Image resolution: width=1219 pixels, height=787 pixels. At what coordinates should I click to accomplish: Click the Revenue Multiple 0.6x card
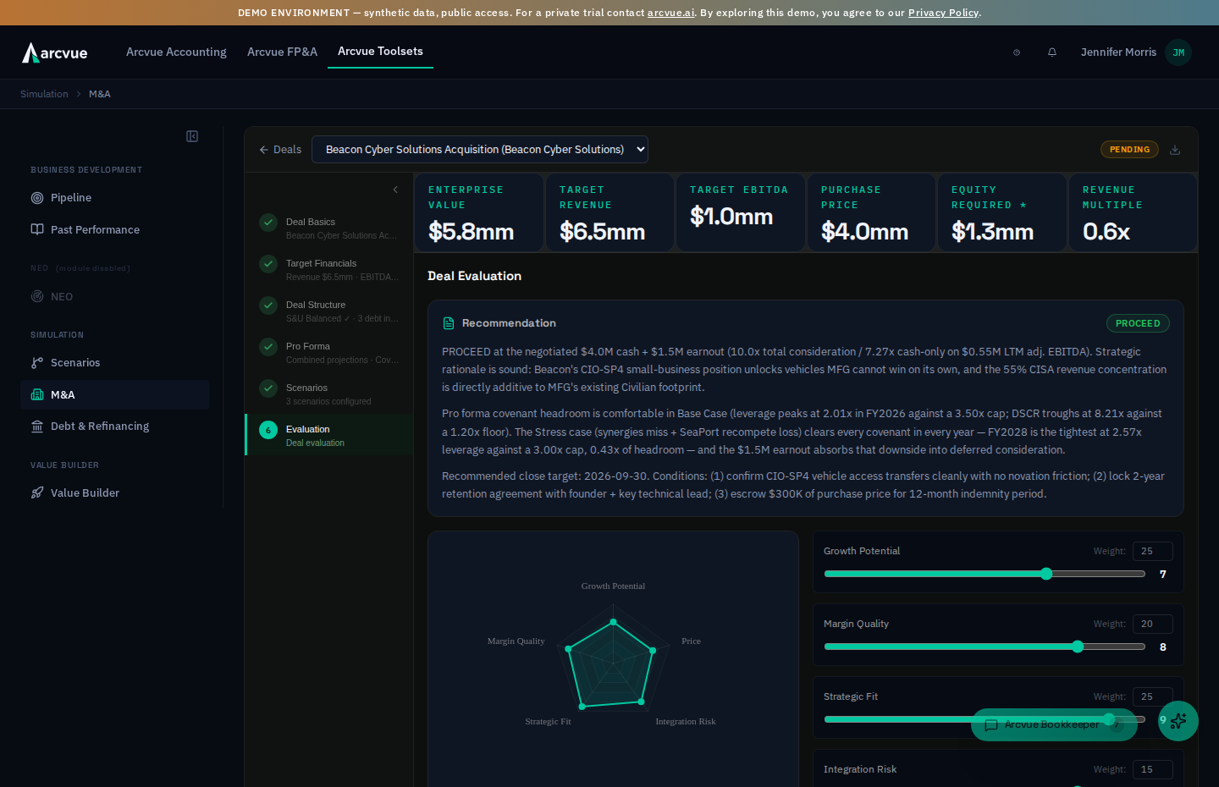pos(1133,212)
